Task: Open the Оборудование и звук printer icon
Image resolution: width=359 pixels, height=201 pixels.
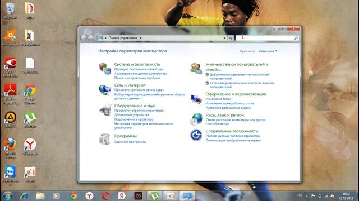Action: coord(105,110)
